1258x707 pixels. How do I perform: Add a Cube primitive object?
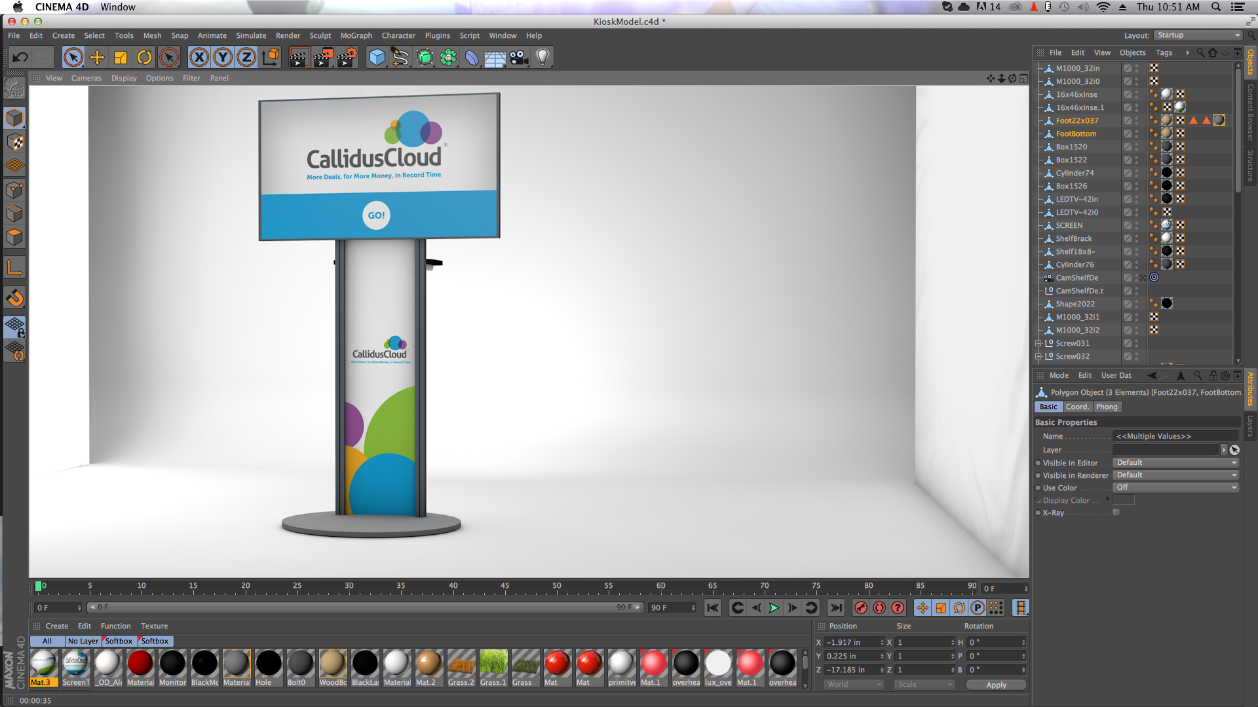click(x=377, y=58)
